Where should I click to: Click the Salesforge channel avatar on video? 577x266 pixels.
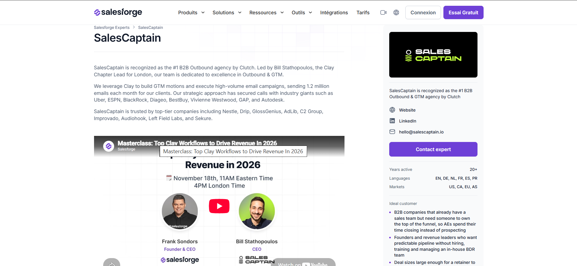(x=109, y=146)
